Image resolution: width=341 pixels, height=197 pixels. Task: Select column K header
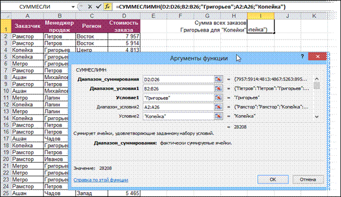[314, 16]
